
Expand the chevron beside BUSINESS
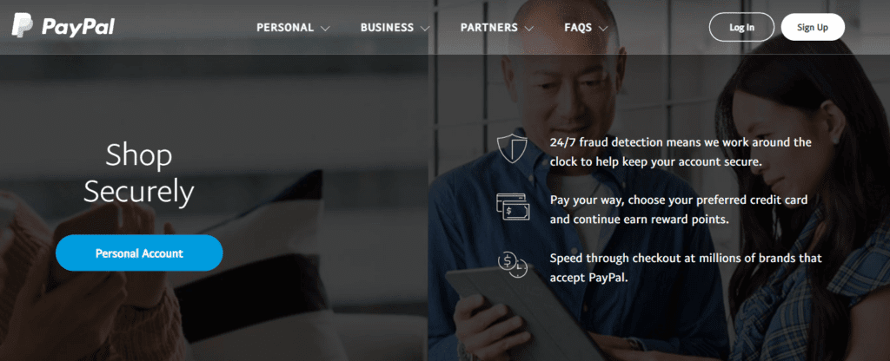pyautogui.click(x=424, y=28)
